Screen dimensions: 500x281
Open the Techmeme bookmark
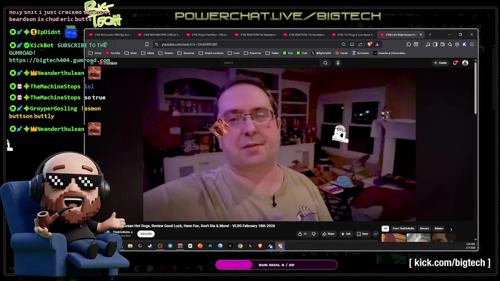pyautogui.click(x=360, y=53)
